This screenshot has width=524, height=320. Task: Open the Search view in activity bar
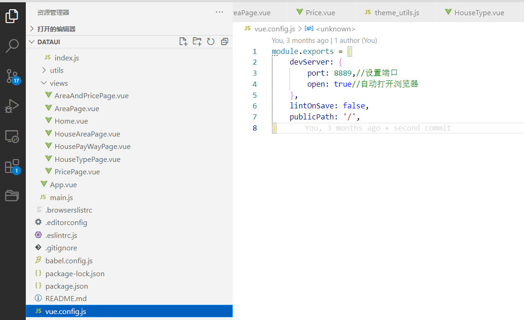(x=12, y=46)
